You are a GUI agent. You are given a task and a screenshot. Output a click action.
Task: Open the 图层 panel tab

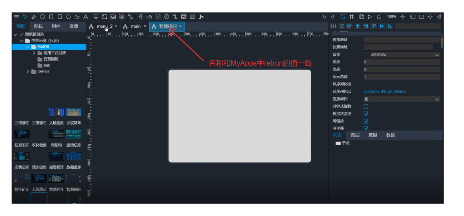pyautogui.click(x=355, y=135)
